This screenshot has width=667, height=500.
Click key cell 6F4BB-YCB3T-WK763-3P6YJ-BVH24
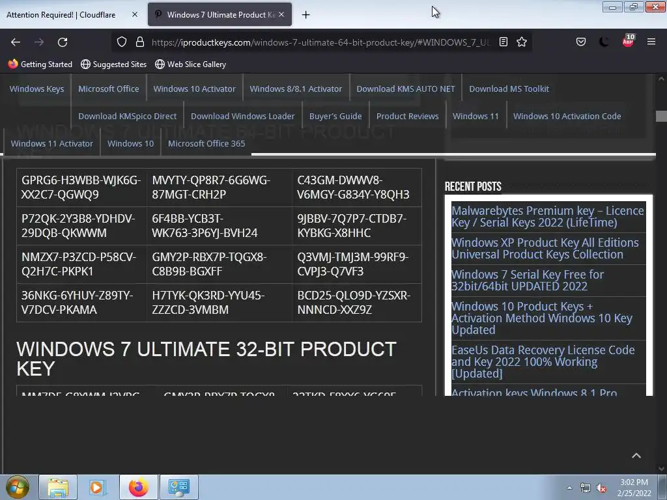coord(220,226)
